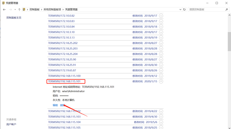Open recent locations dropdown arrow
Image resolution: width=231 pixels, height=129 pixels.
15,10
